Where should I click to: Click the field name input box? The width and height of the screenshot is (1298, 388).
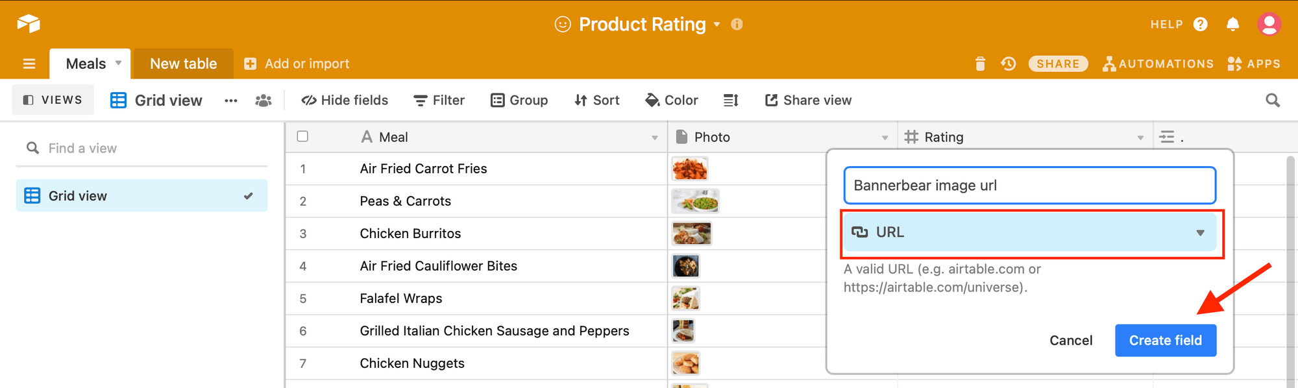pyautogui.click(x=1029, y=186)
